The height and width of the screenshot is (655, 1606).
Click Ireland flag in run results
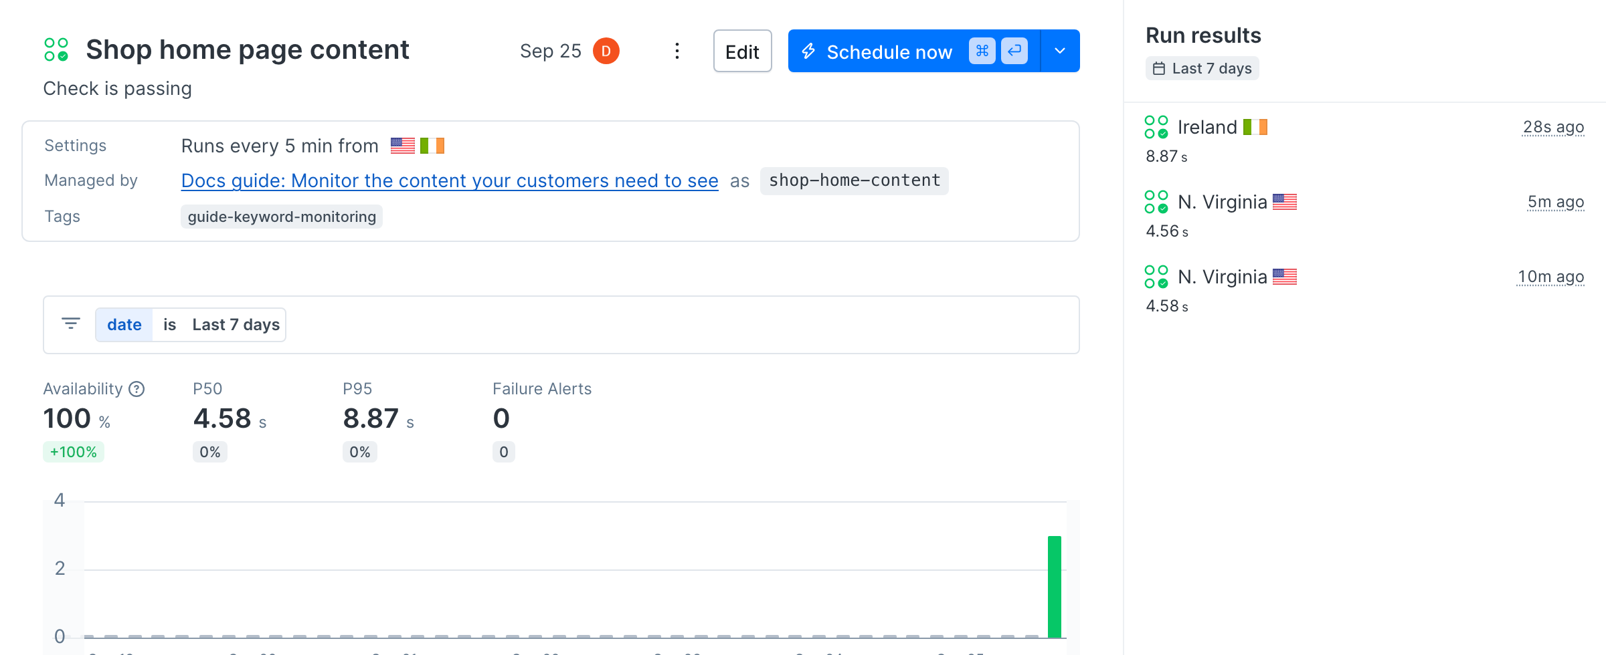coord(1255,127)
